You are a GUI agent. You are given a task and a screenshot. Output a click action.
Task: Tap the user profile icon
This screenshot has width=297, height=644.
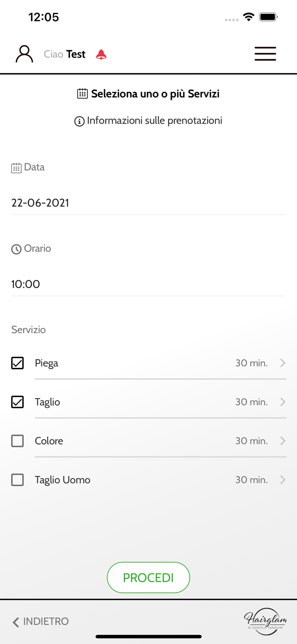coord(24,54)
